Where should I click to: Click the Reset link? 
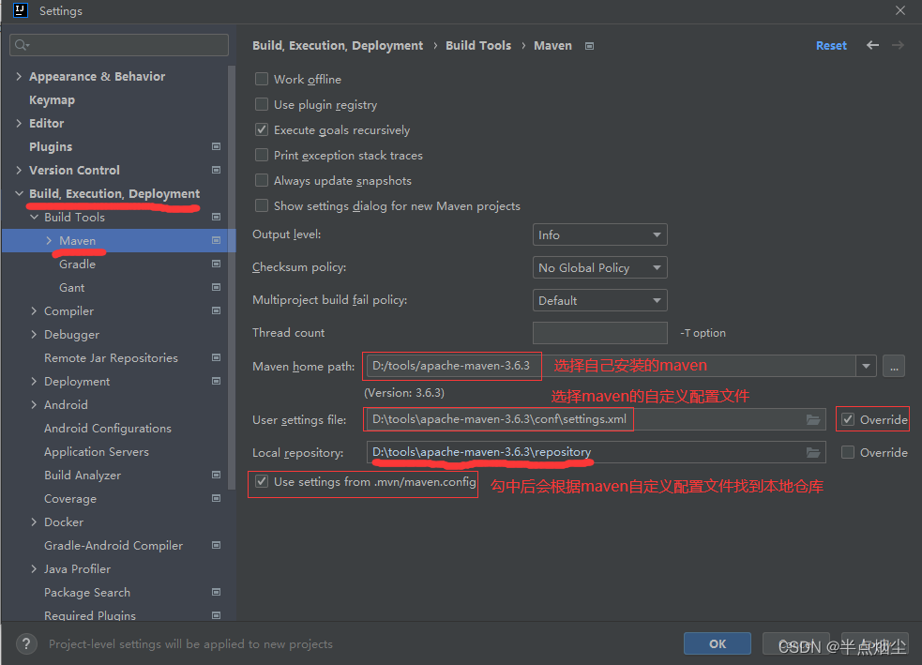831,45
